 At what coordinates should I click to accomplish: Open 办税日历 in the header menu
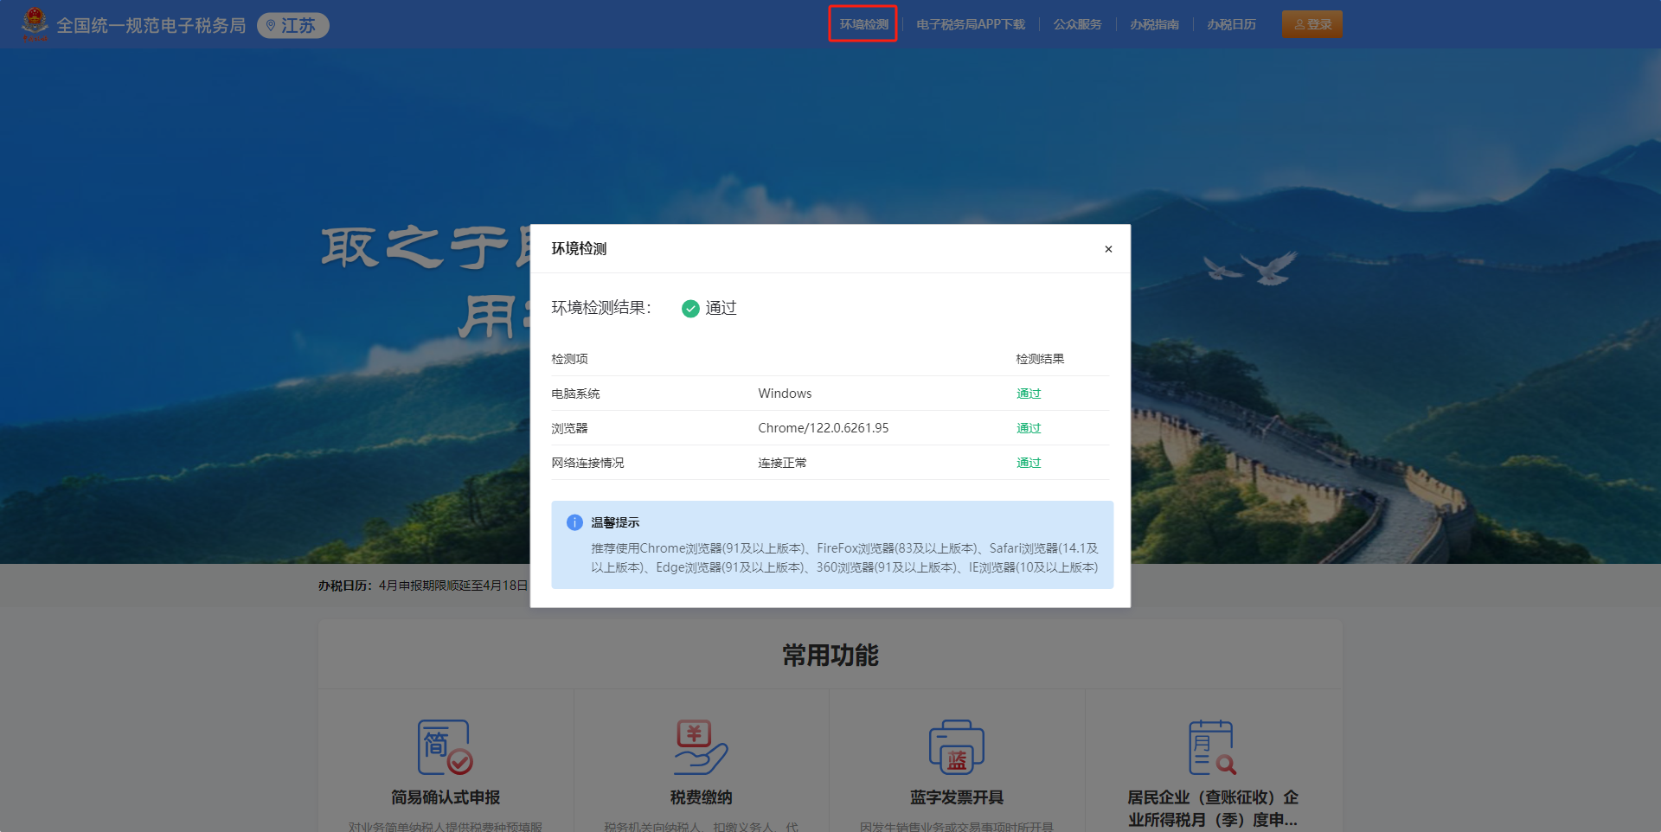[1231, 24]
